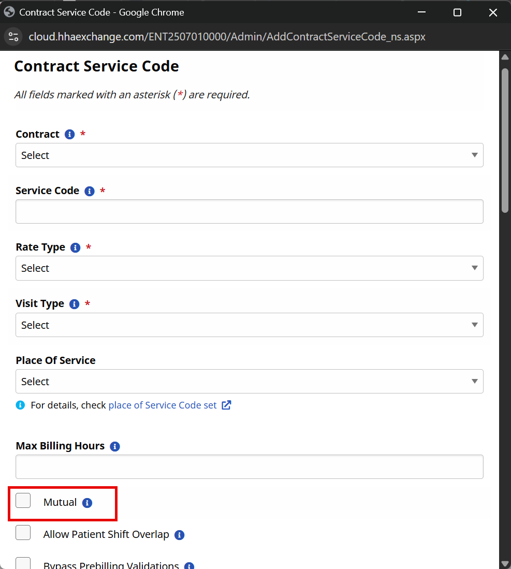Click the scrollbar down arrow
511x569 pixels.
(x=505, y=563)
